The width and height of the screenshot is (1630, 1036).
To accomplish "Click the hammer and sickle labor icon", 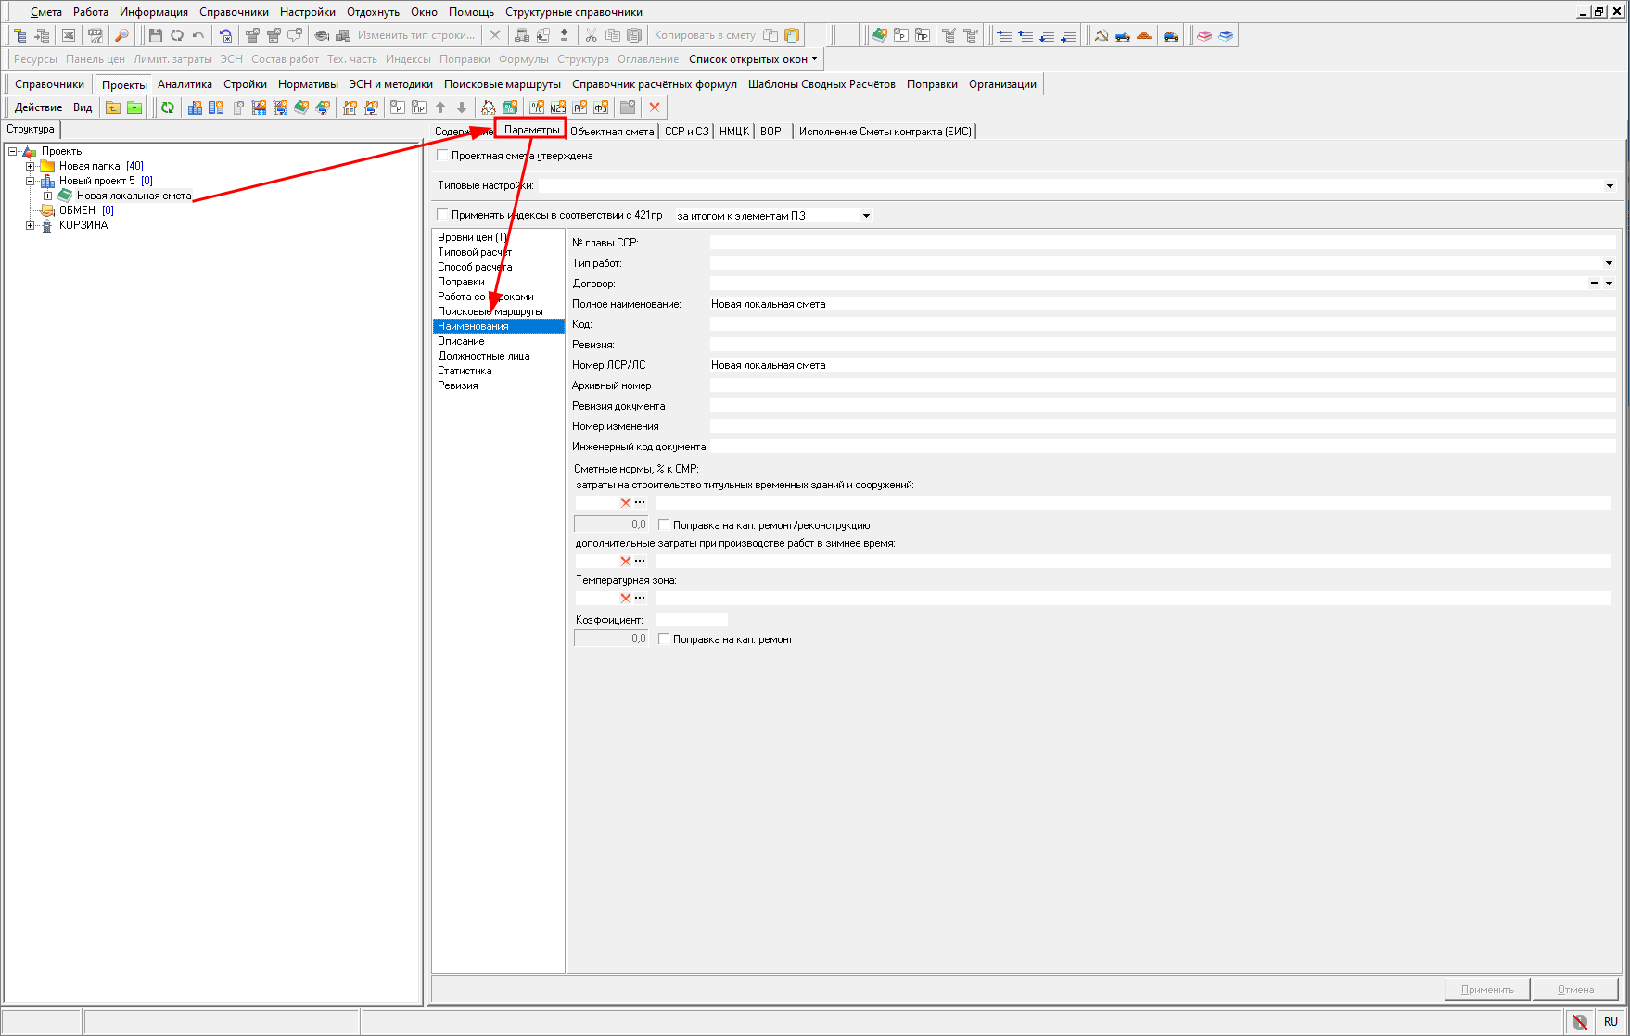I will pos(1102,35).
